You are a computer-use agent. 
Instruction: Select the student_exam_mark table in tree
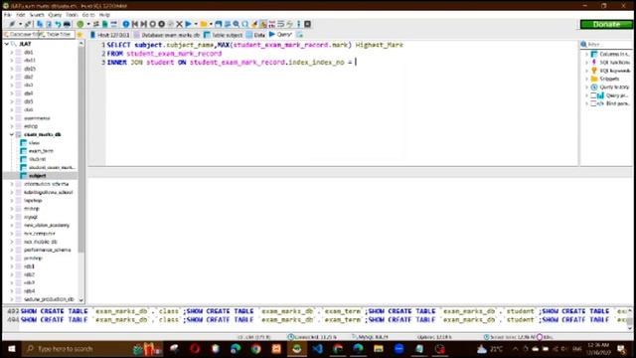52,168
